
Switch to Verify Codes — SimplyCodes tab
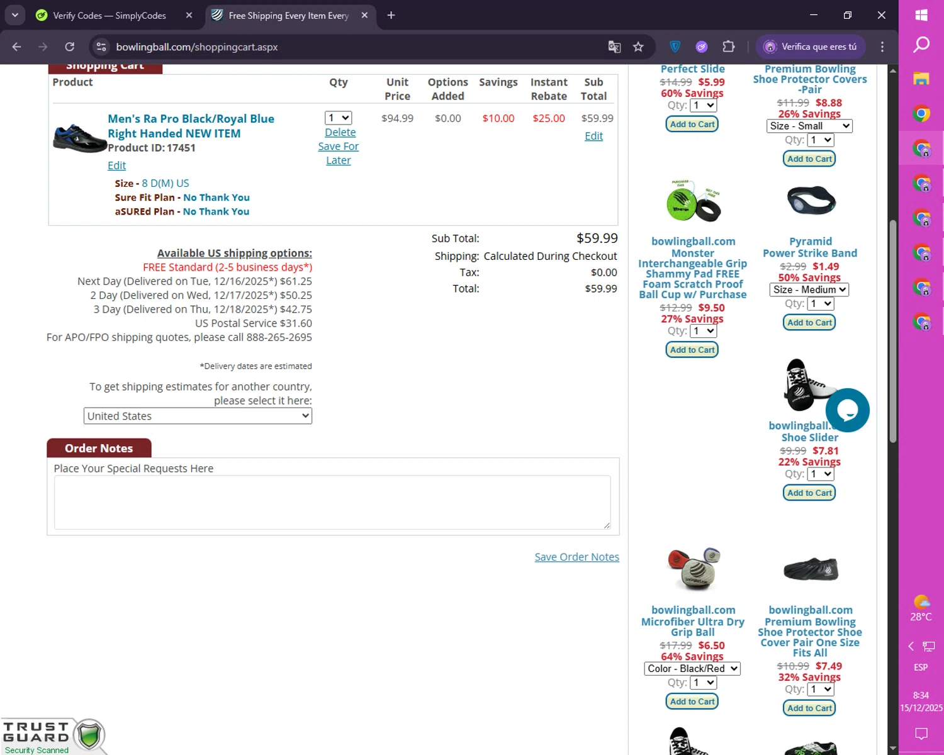click(x=110, y=15)
